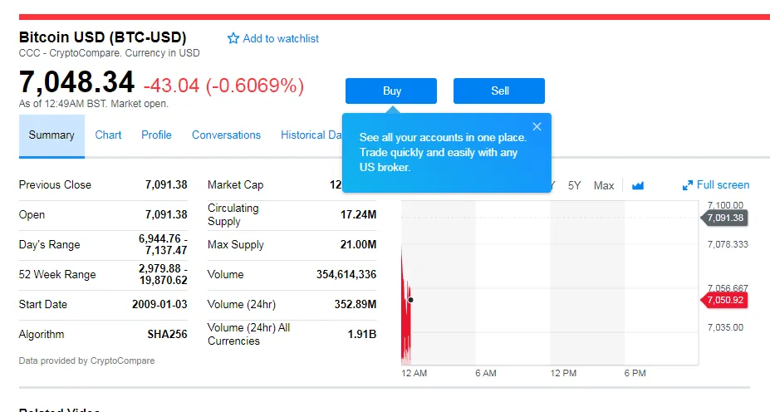770x412 pixels.
Task: Click the Volume value 354,614,336
Action: click(346, 274)
